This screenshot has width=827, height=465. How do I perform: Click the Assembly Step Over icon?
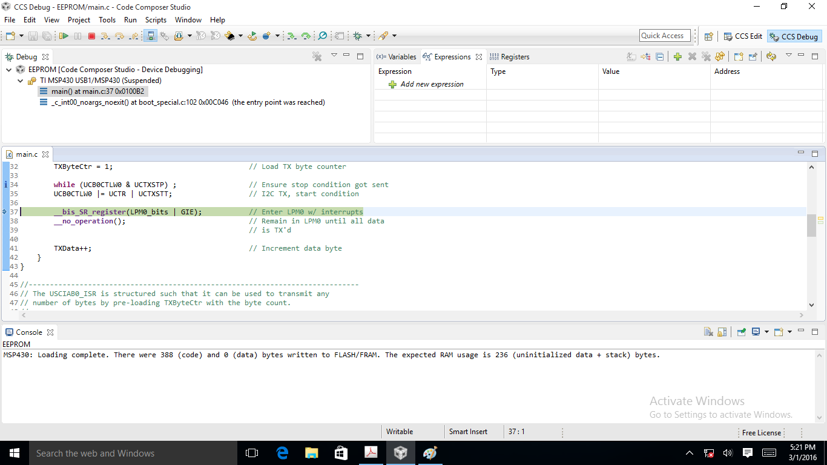point(306,36)
